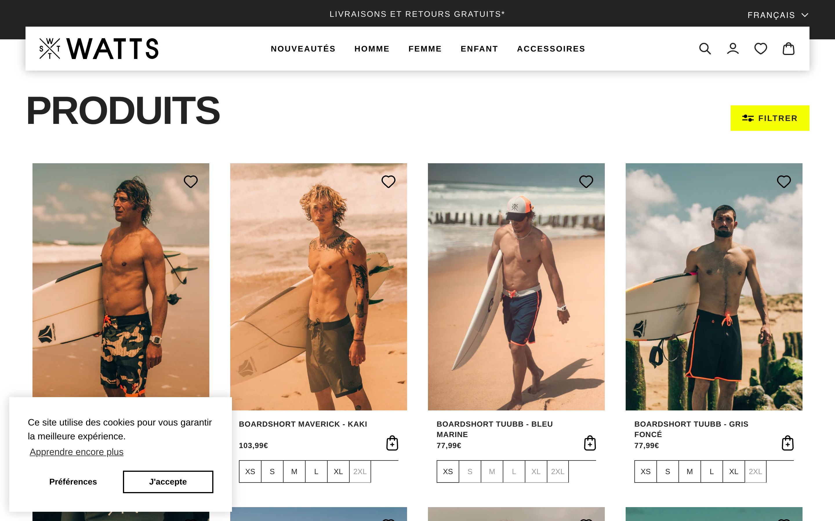
Task: Favorite the Maverick Kaki boardshort heart
Action: pyautogui.click(x=388, y=181)
